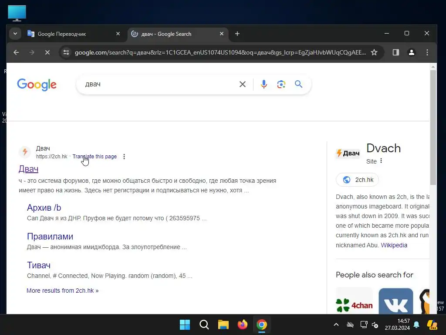Start voice search with microphone
Image resolution: width=446 pixels, height=335 pixels.
264,84
